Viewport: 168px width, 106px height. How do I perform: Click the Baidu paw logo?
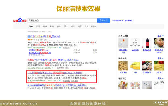tap(20, 20)
